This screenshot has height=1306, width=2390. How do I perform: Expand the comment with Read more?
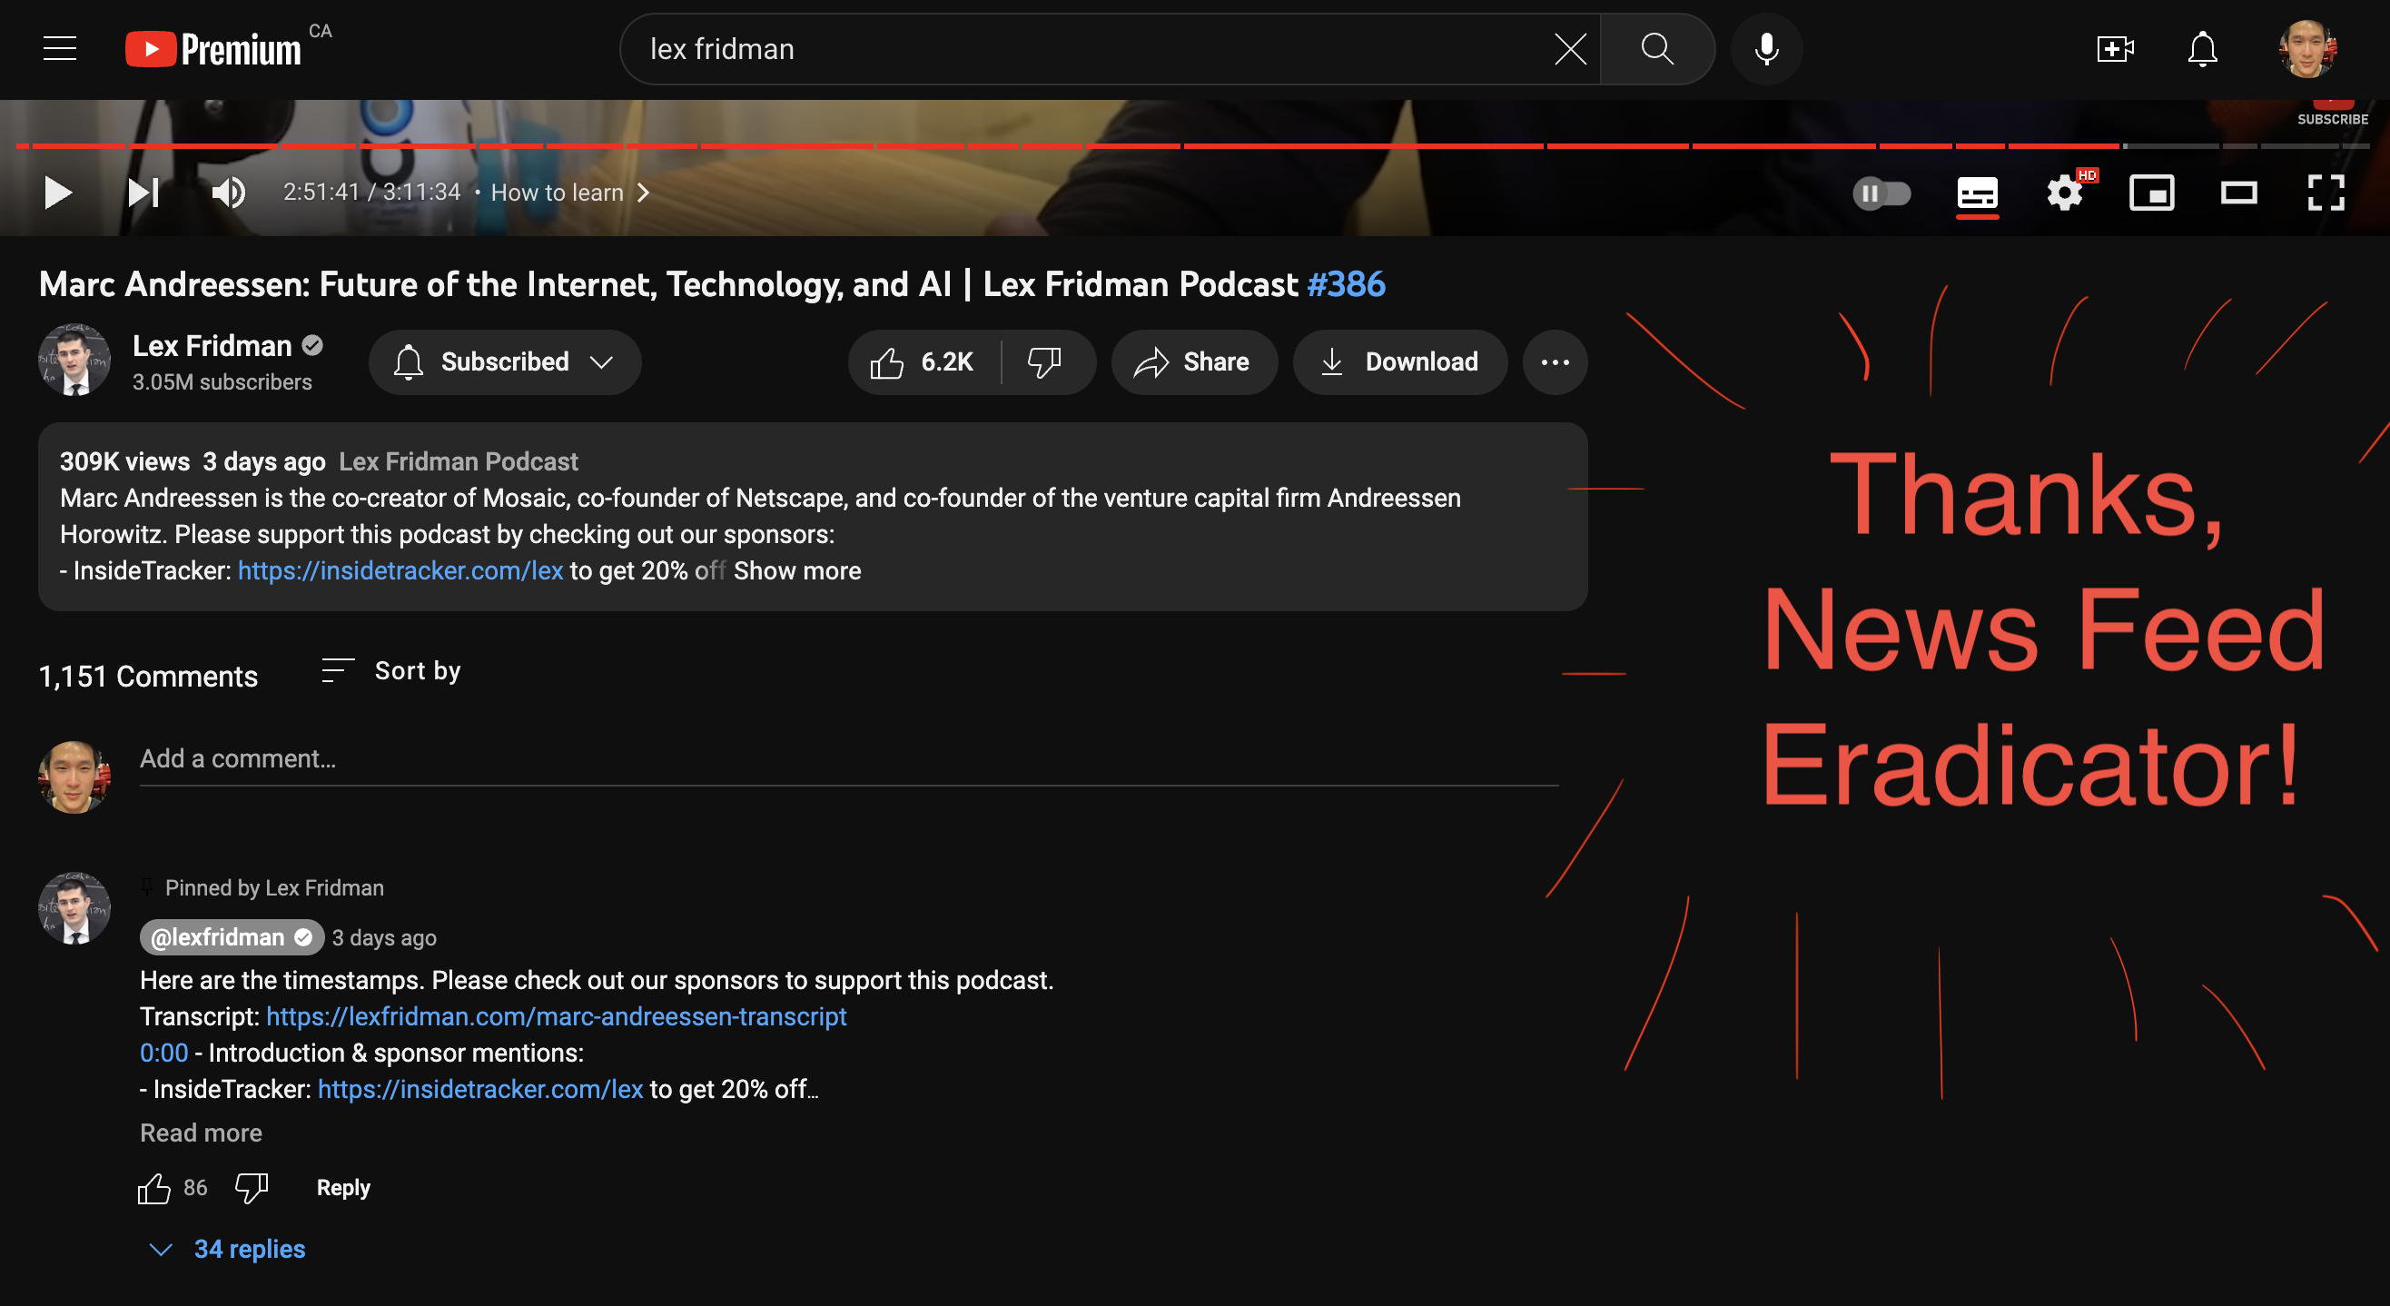pyautogui.click(x=201, y=1133)
